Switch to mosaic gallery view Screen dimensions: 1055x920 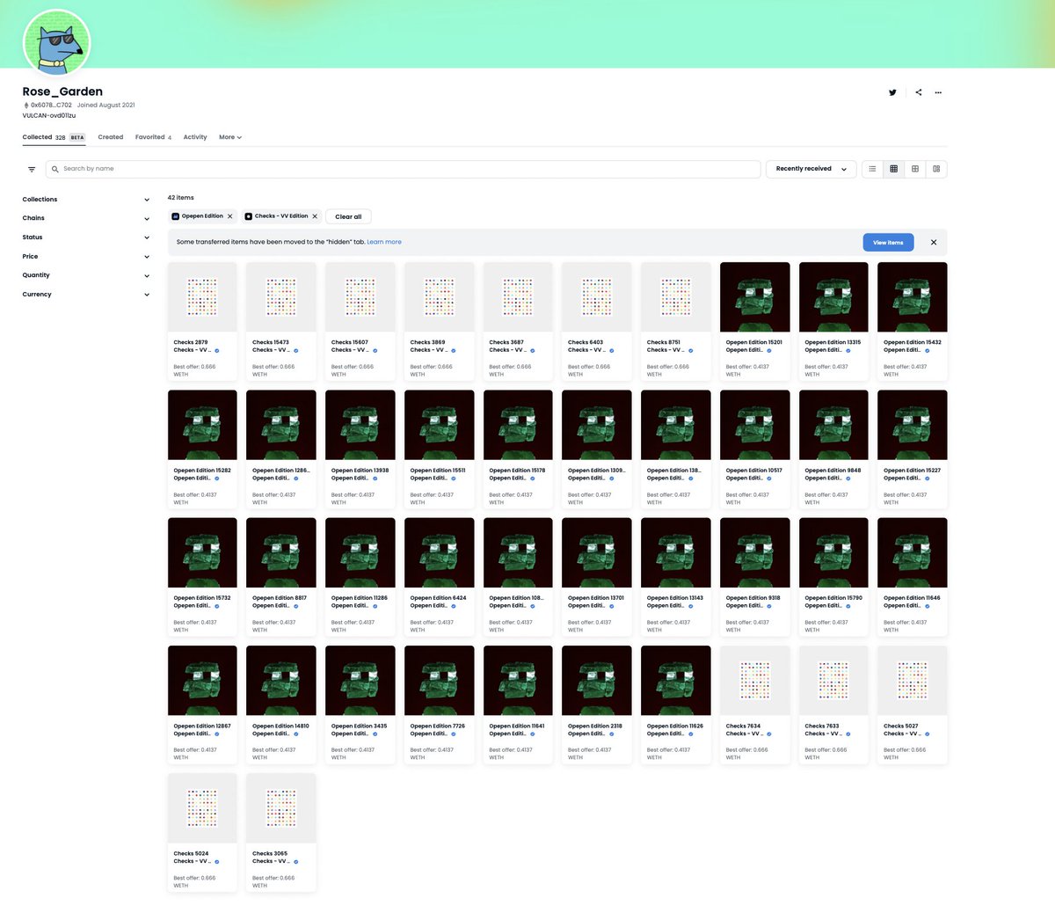click(936, 169)
